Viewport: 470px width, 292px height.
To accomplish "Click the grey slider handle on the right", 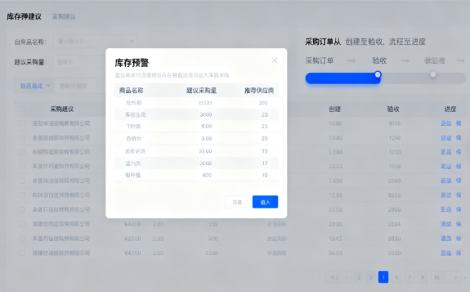I will click(x=433, y=74).
